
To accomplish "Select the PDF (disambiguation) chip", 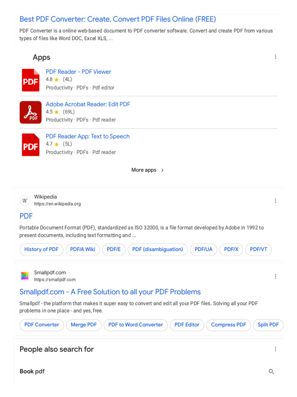I will point(157,249).
